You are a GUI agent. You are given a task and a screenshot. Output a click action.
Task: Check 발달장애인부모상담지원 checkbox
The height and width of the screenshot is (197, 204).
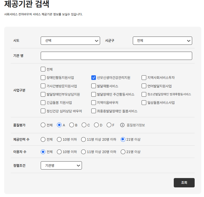[43, 95]
